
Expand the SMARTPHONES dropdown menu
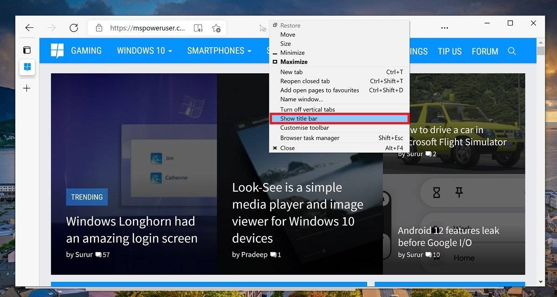219,51
